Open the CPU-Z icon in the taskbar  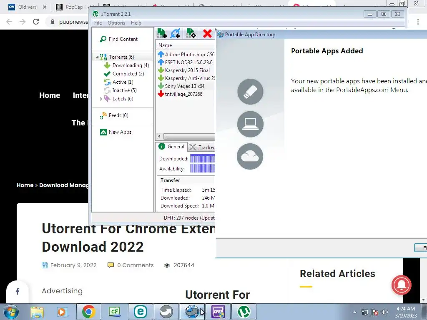[x=218, y=312]
